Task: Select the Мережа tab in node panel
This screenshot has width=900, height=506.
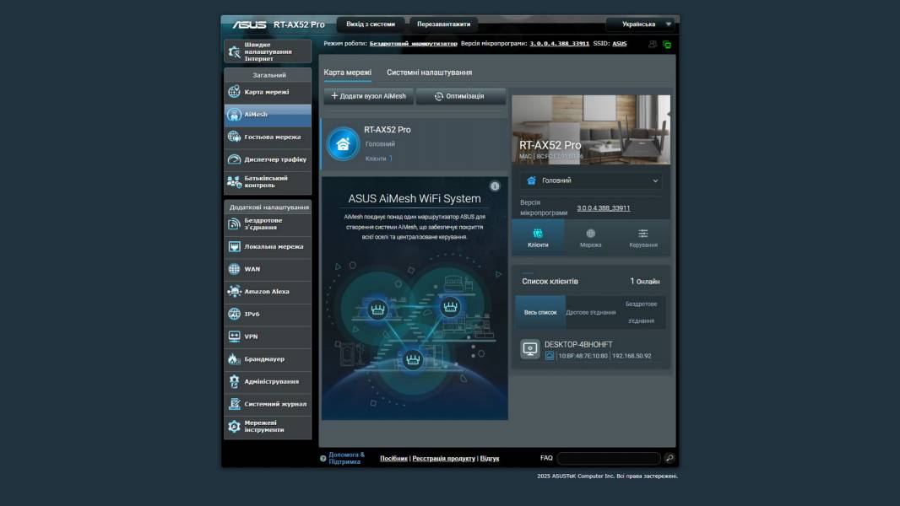Action: point(590,238)
